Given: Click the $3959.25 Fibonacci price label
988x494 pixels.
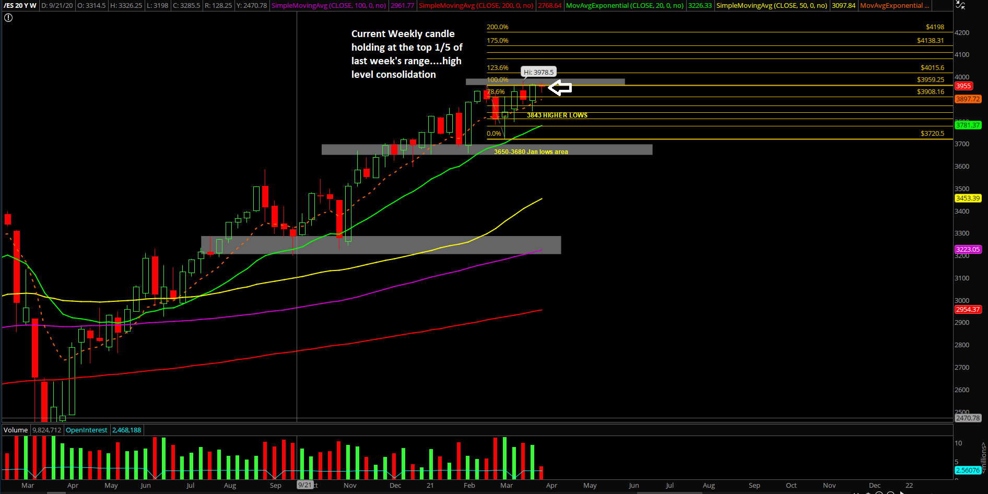Looking at the screenshot, I should (x=931, y=79).
